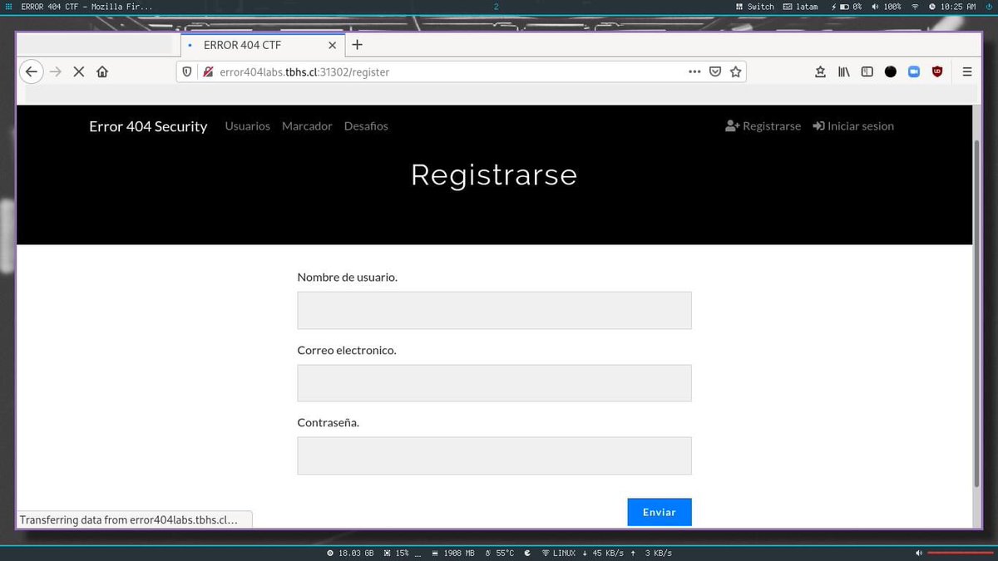Click the 15% CPU usage indicator
The image size is (998, 561).
click(x=397, y=553)
